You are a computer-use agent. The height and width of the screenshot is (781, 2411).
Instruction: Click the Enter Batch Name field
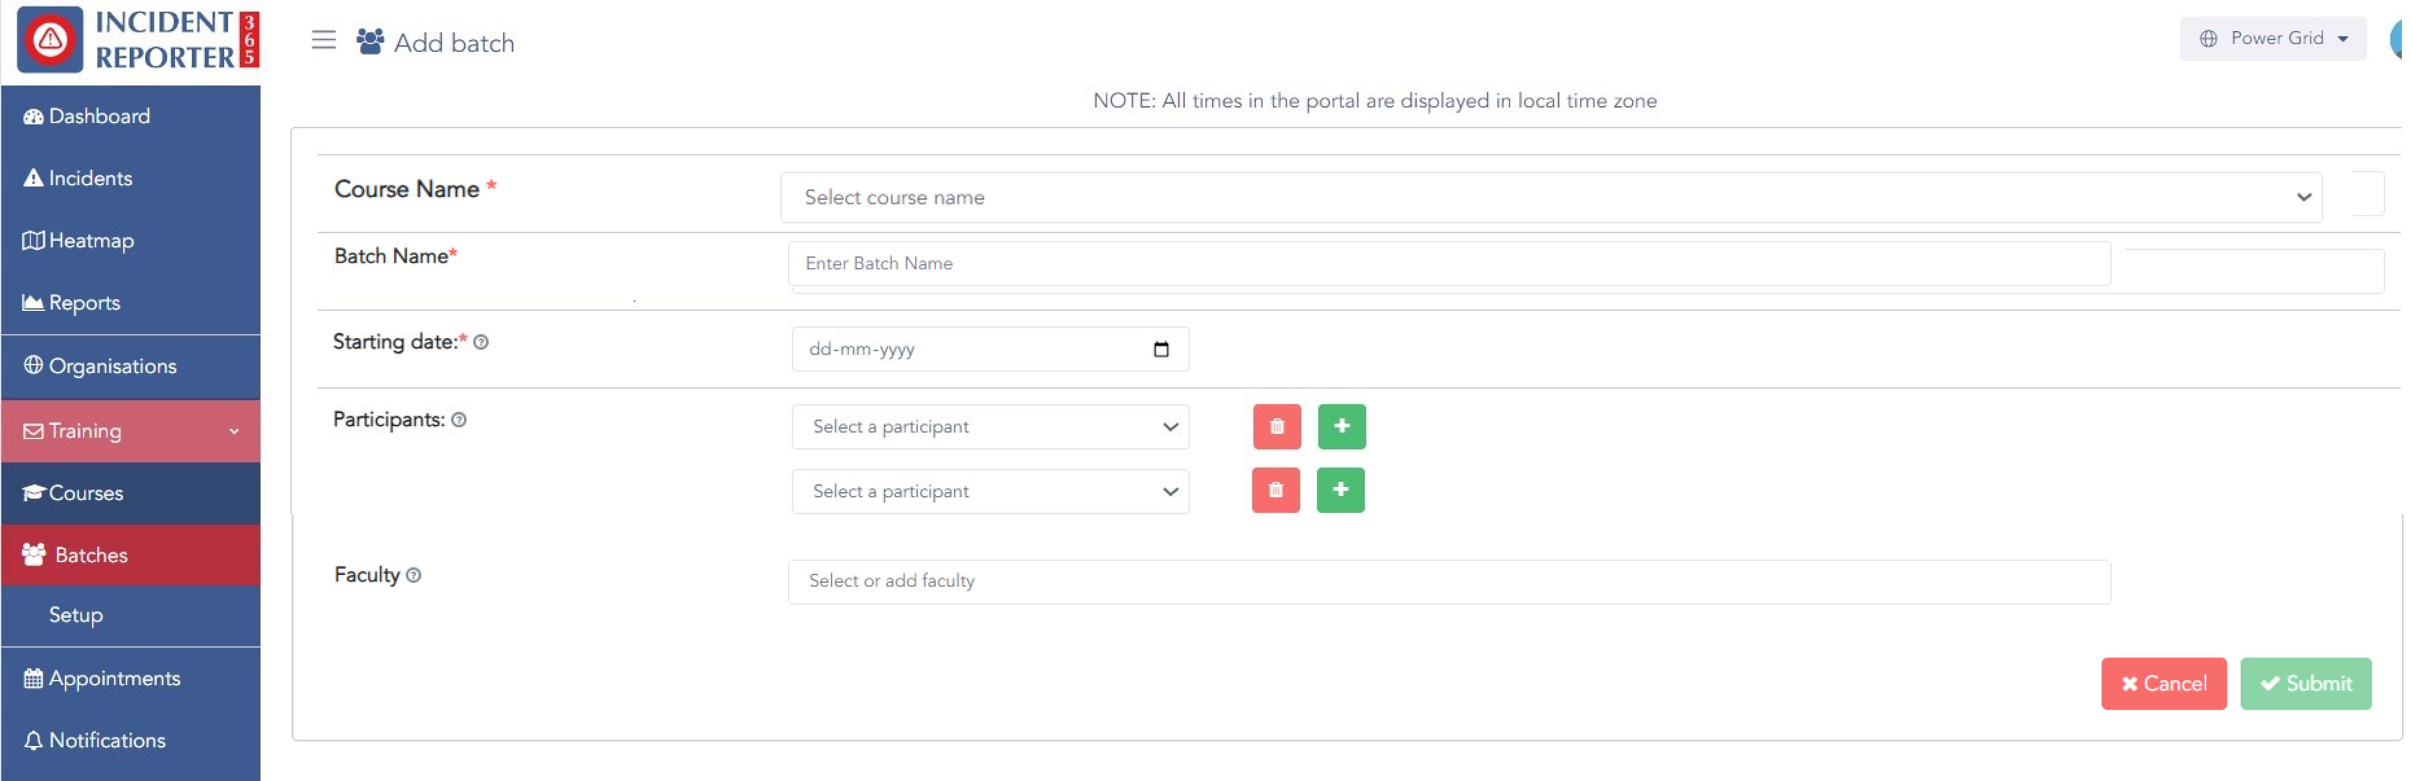(x=1448, y=264)
